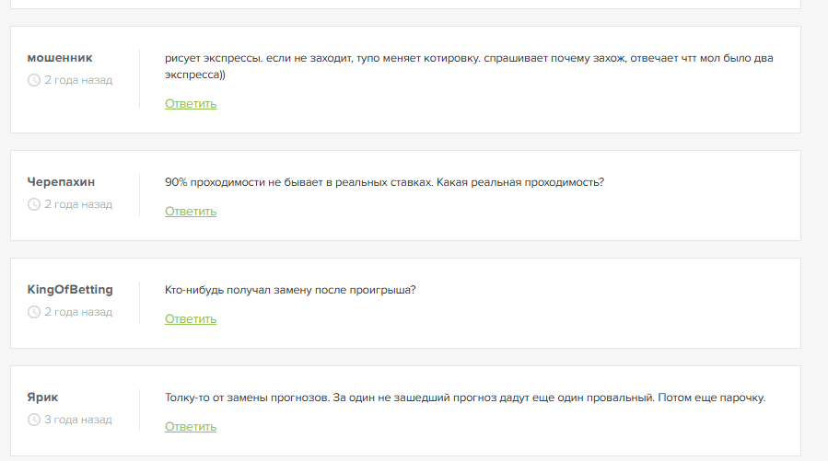Image resolution: width=828 pixels, height=461 pixels.
Task: Reply to мошенник's comment via Ответить
Action: pos(191,104)
